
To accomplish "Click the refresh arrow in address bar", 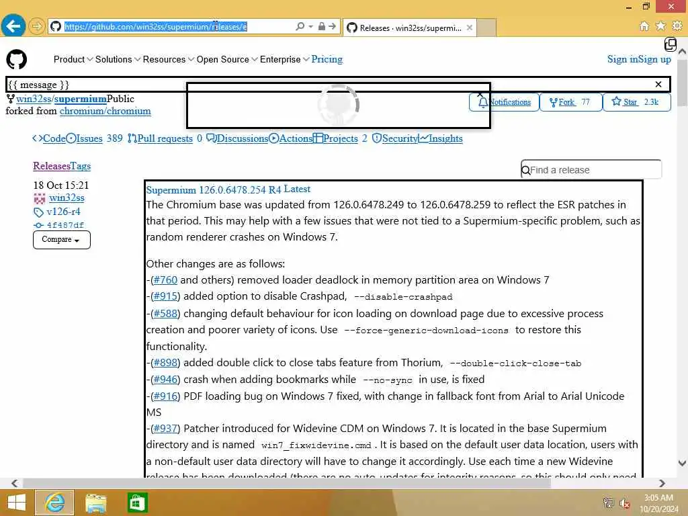I will click(x=332, y=26).
